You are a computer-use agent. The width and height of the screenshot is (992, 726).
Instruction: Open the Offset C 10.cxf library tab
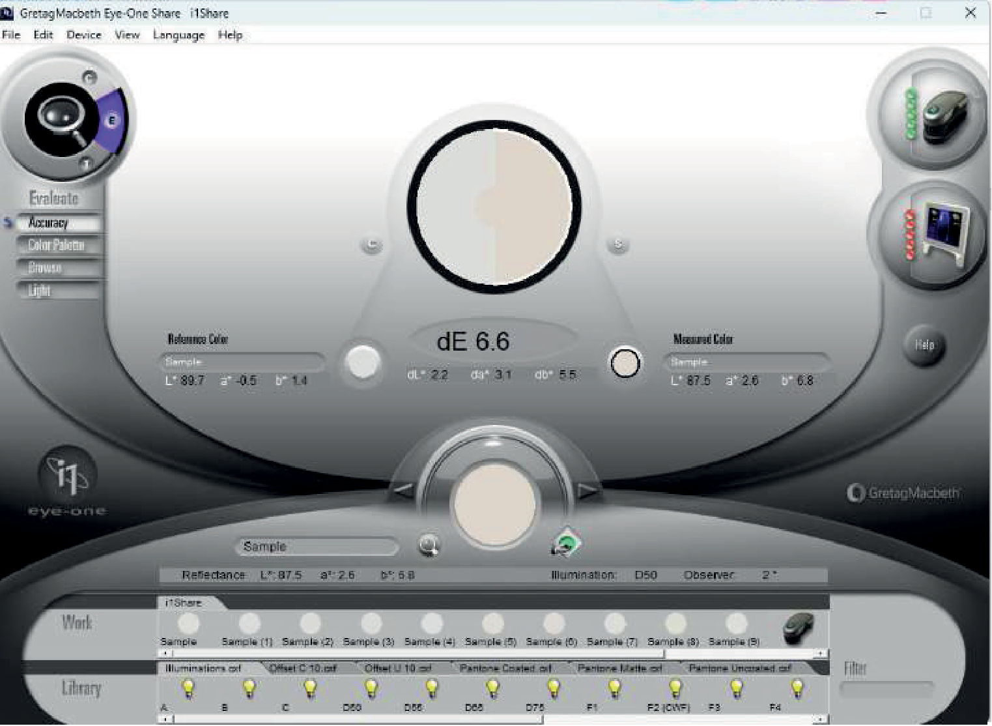tap(302, 668)
